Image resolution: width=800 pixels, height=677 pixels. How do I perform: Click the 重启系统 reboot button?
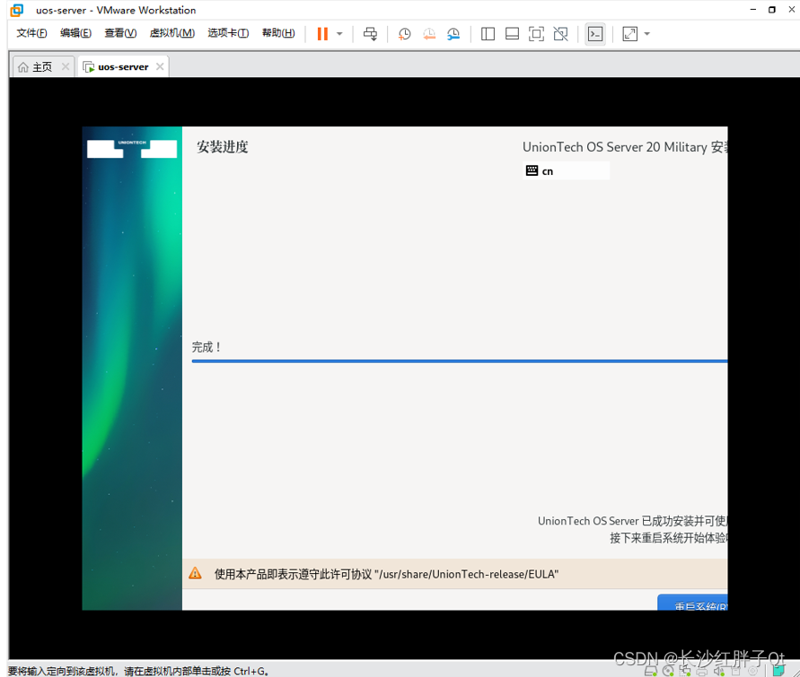692,602
